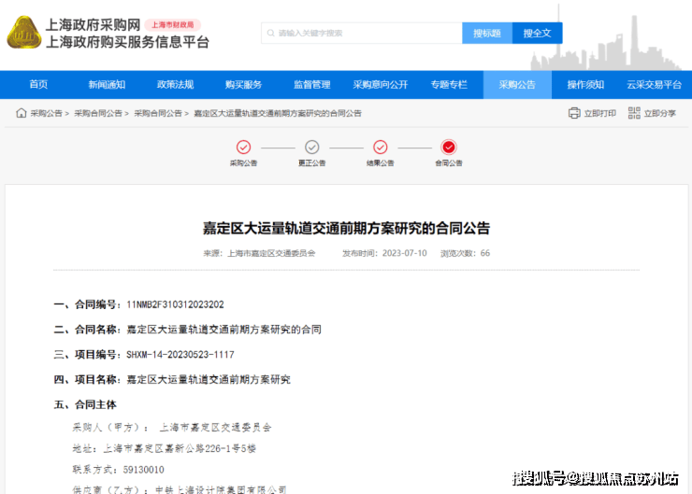This screenshot has width=692, height=494.
Task: Click 采购合同公告 breadcrumb link
Action: point(98,113)
